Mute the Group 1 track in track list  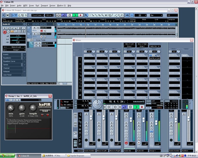36,43
